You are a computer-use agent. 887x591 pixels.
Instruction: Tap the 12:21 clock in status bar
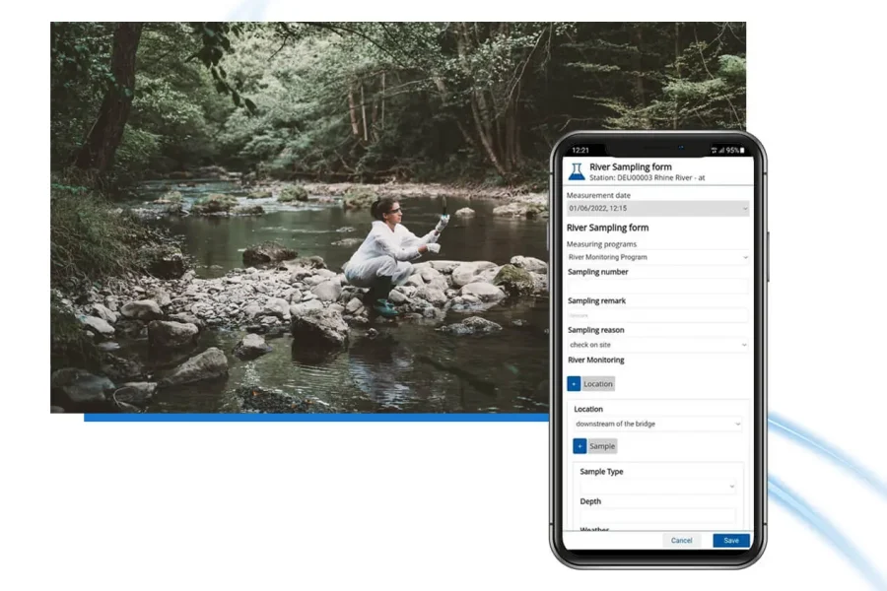tap(580, 150)
